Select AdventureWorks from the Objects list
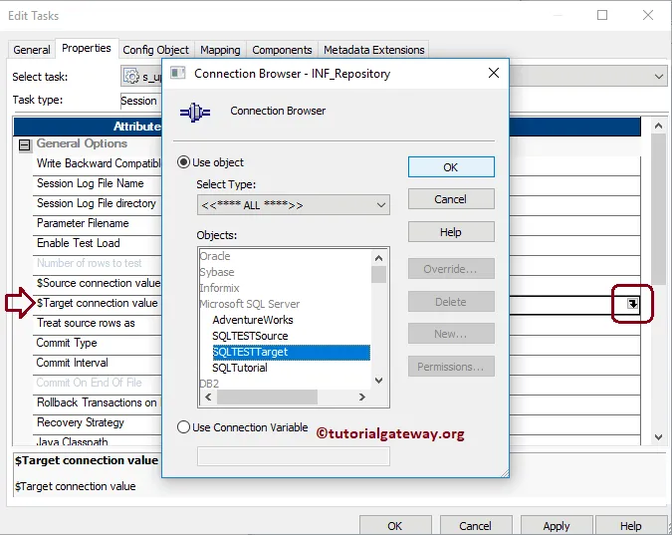 (x=253, y=320)
